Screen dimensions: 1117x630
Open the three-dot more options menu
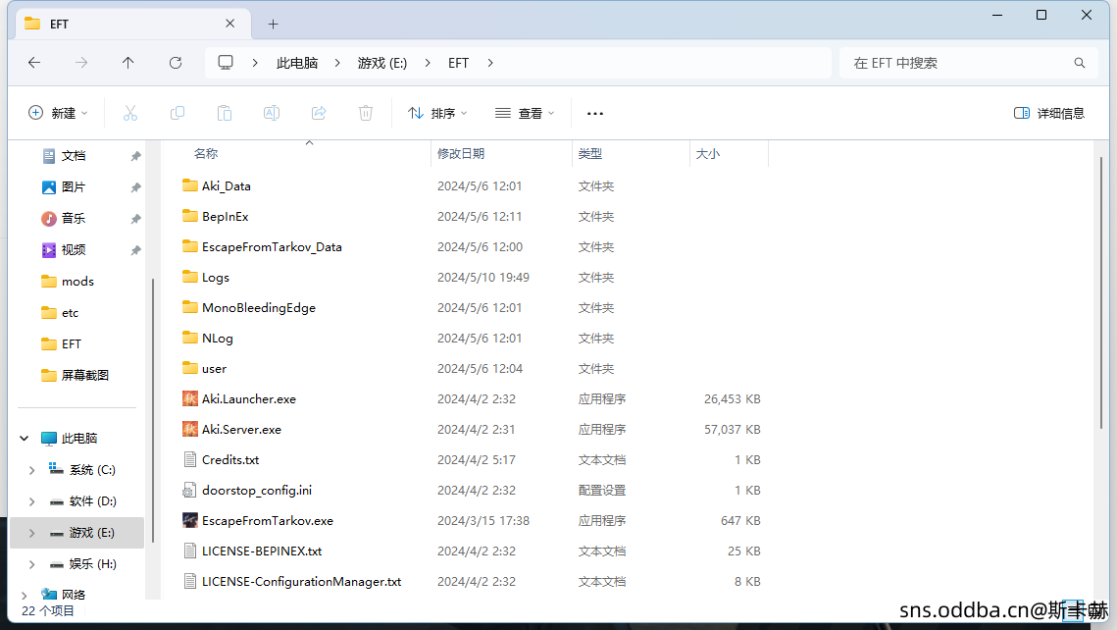(x=595, y=113)
